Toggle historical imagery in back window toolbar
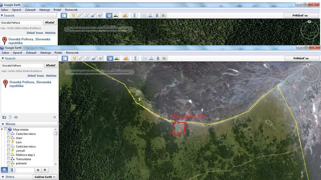Viewport: 321px width, 180px height. [x=109, y=15]
